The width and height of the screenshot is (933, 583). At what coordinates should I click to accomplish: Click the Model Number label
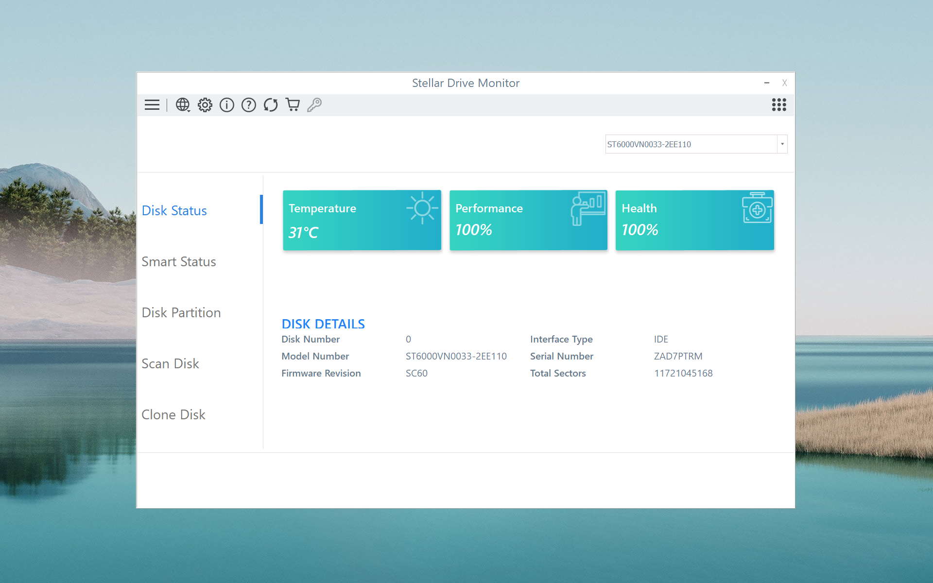pyautogui.click(x=315, y=356)
